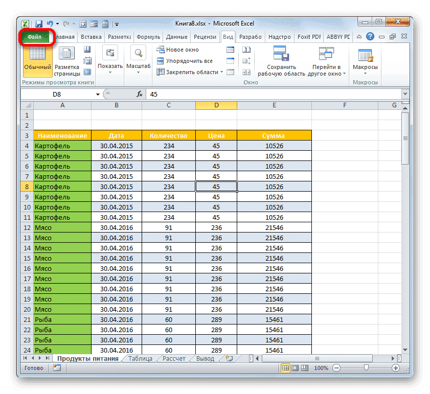Toggle page break preview in status bar

tap(305, 367)
